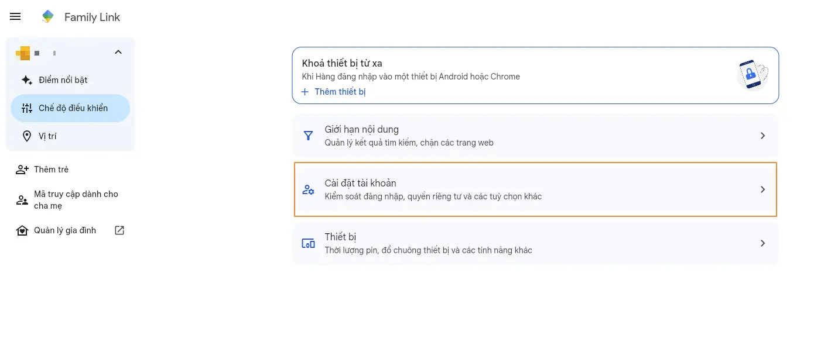The width and height of the screenshot is (814, 342).
Task: Click the devices icon in Thiết bị row
Action: [308, 243]
